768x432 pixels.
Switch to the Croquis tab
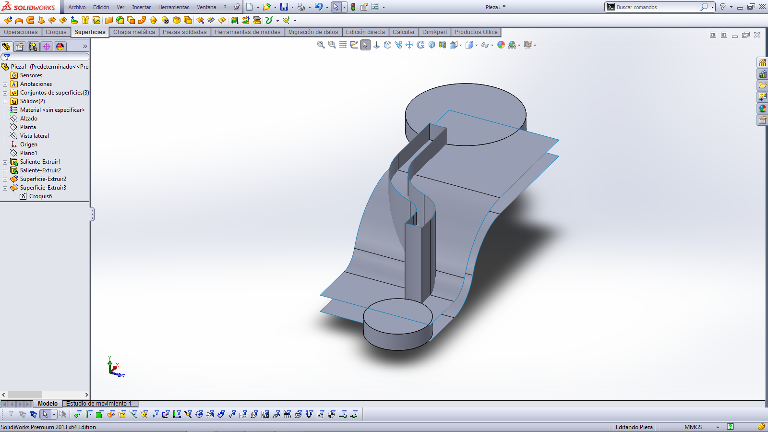(x=56, y=32)
